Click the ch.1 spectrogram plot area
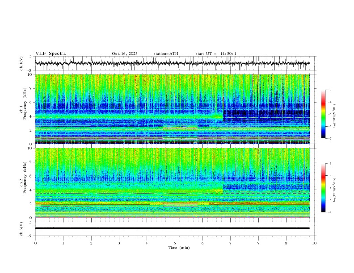This screenshot has height=273, width=354. coord(172,109)
